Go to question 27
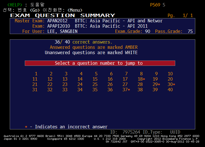The height and width of the screenshot is (147, 205). pyautogui.click(x=125, y=85)
